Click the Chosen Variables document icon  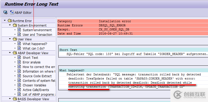tap(19, 85)
